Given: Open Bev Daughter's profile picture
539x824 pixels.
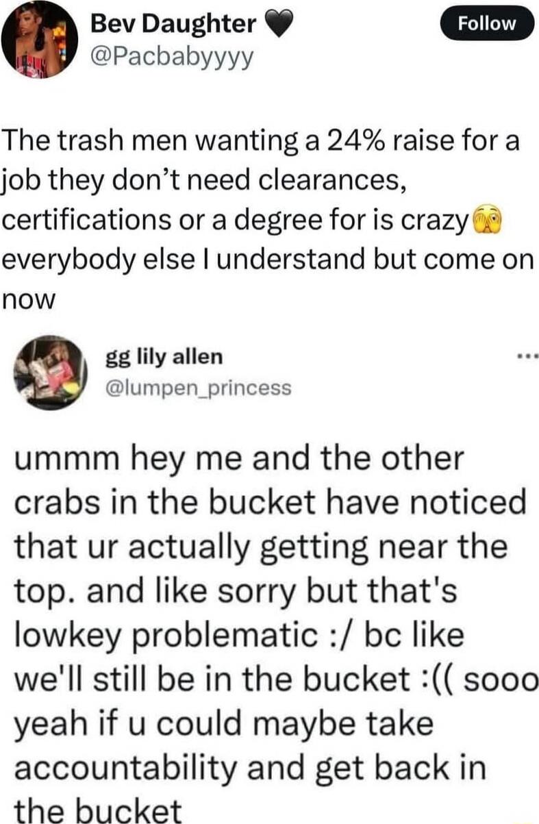Looking at the screenshot, I should pos(38,40).
